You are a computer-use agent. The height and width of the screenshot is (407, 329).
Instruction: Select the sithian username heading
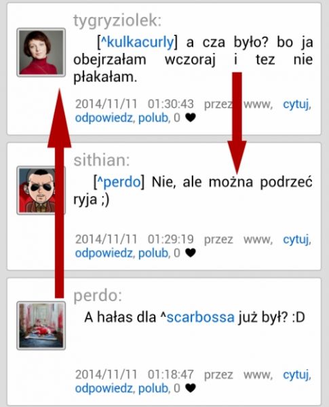click(x=102, y=160)
